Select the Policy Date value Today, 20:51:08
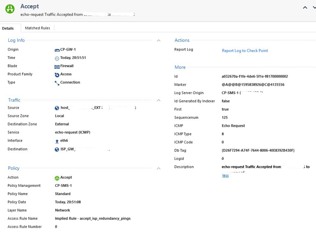 [x=68, y=202]
